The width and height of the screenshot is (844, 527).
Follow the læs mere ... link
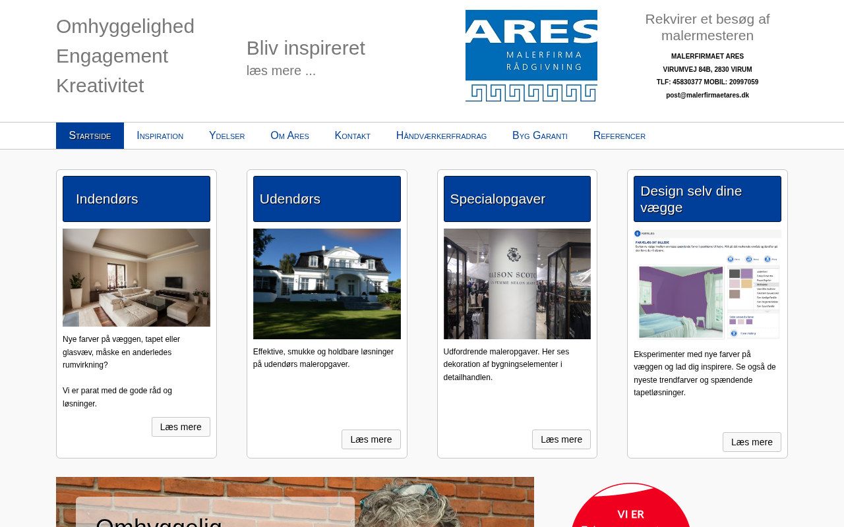(281, 70)
